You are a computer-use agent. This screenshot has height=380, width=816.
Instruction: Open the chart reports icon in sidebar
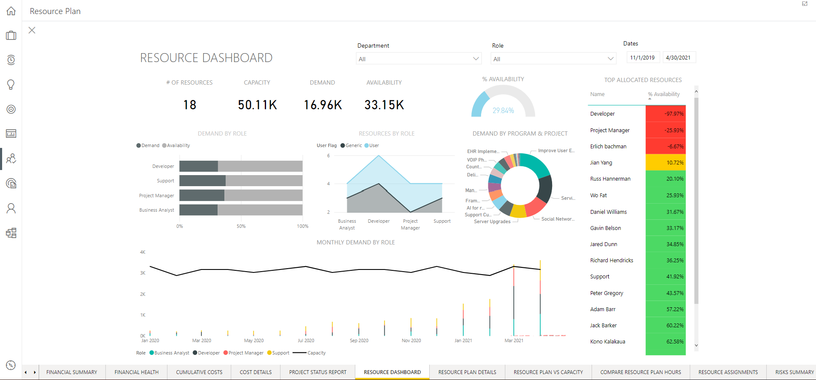11,134
